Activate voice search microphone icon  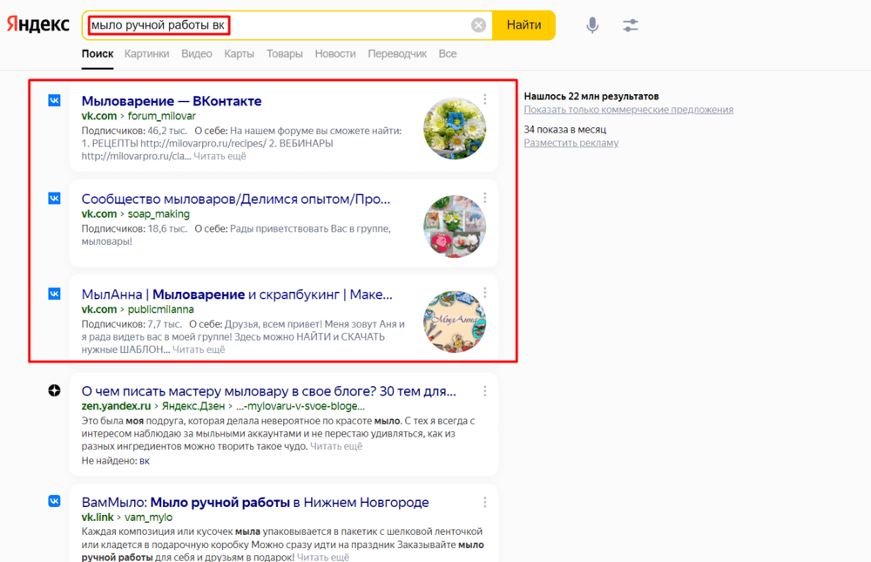point(592,25)
